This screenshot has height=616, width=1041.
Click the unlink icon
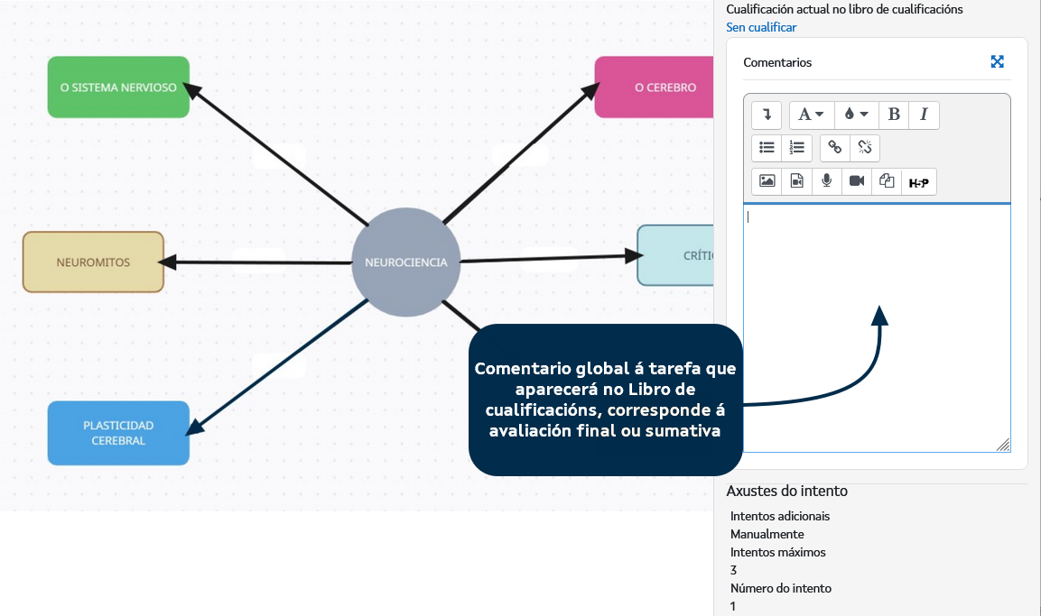tap(865, 148)
